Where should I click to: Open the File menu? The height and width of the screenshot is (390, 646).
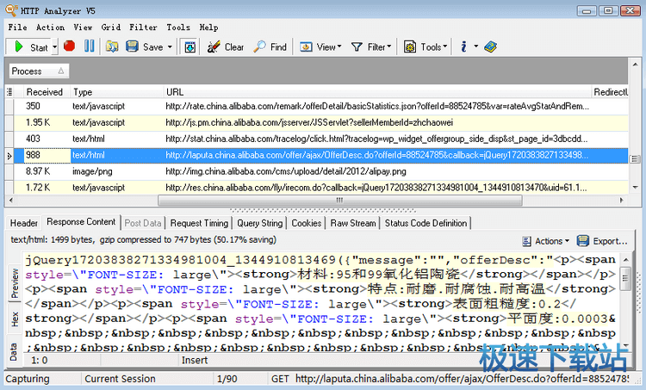click(x=18, y=28)
